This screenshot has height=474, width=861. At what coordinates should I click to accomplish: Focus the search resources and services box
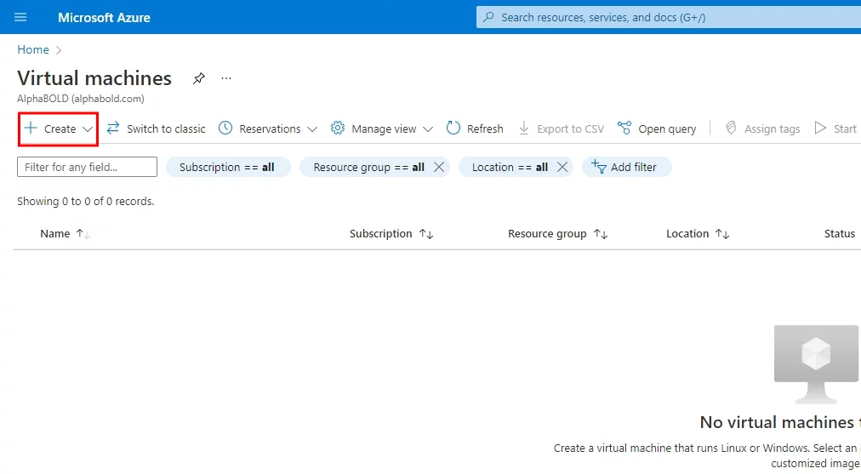[668, 17]
